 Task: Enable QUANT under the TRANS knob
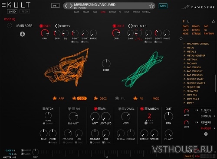click(44, 124)
